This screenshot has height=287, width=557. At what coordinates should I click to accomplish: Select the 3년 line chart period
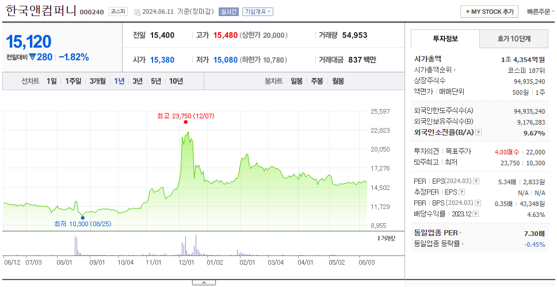138,81
